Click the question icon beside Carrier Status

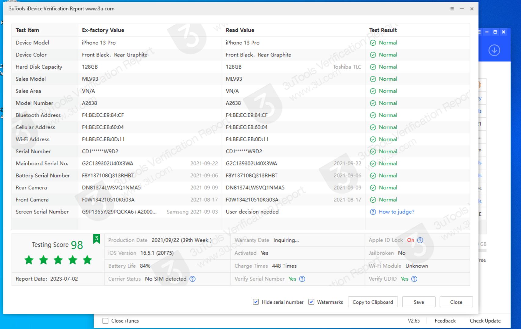pyautogui.click(x=192, y=279)
